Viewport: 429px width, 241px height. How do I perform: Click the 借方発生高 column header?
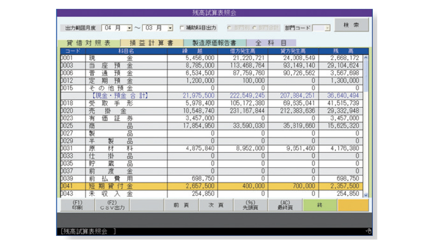tap(242, 51)
